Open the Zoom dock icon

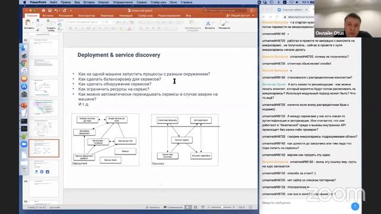point(24,144)
